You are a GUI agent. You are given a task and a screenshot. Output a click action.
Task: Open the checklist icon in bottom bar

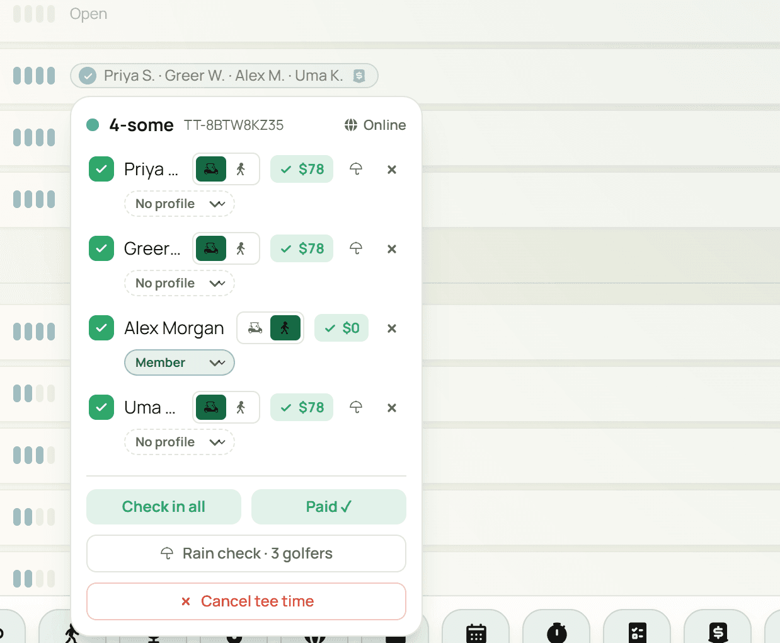(x=638, y=632)
